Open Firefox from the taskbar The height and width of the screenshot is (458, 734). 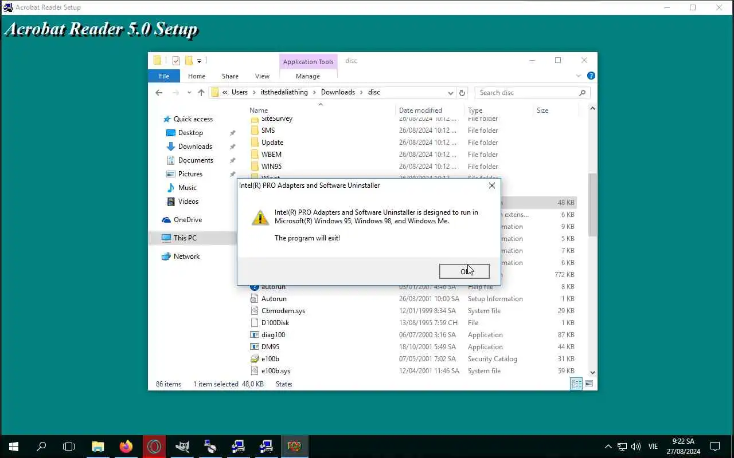tap(126, 447)
